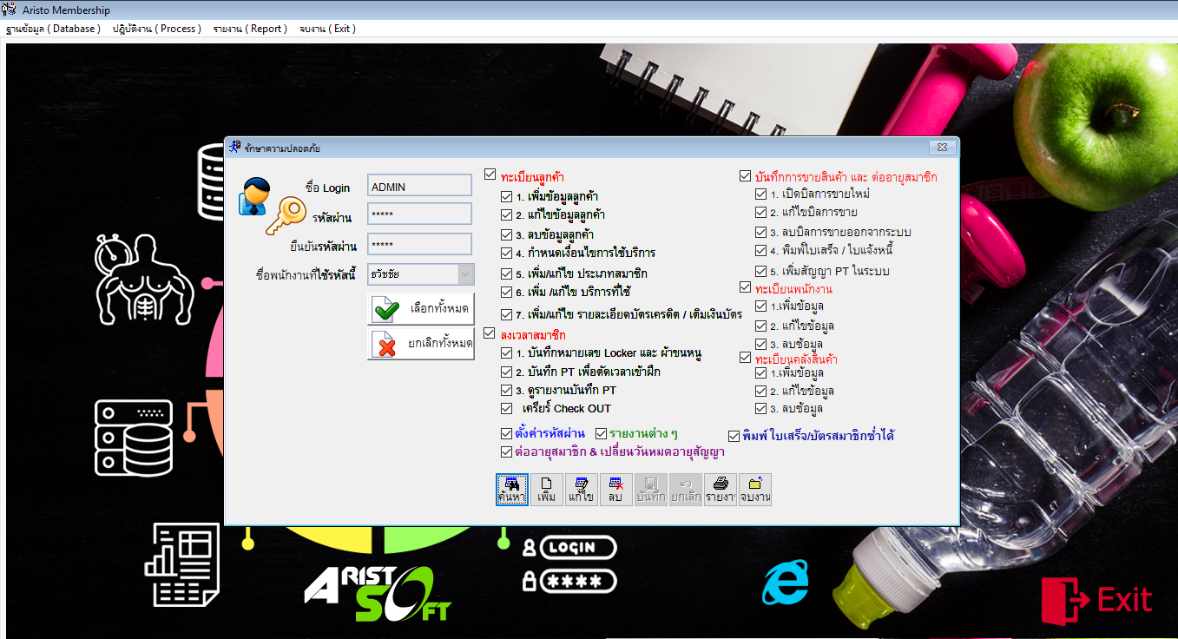Screen dimensions: 1178x639
Task: Uncheck the Locker และ ผ้าขนหนู checkbox
Action: tap(507, 352)
